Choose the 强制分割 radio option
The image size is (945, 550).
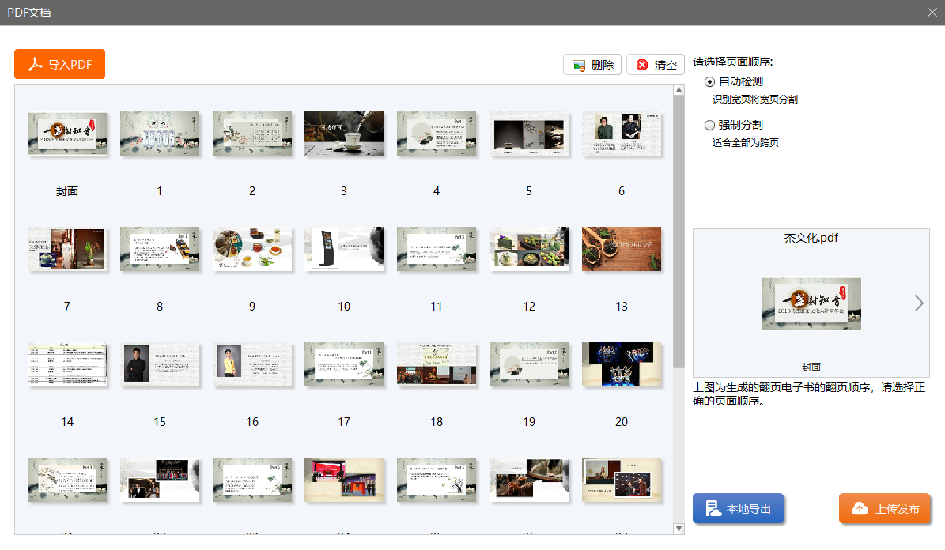(709, 125)
